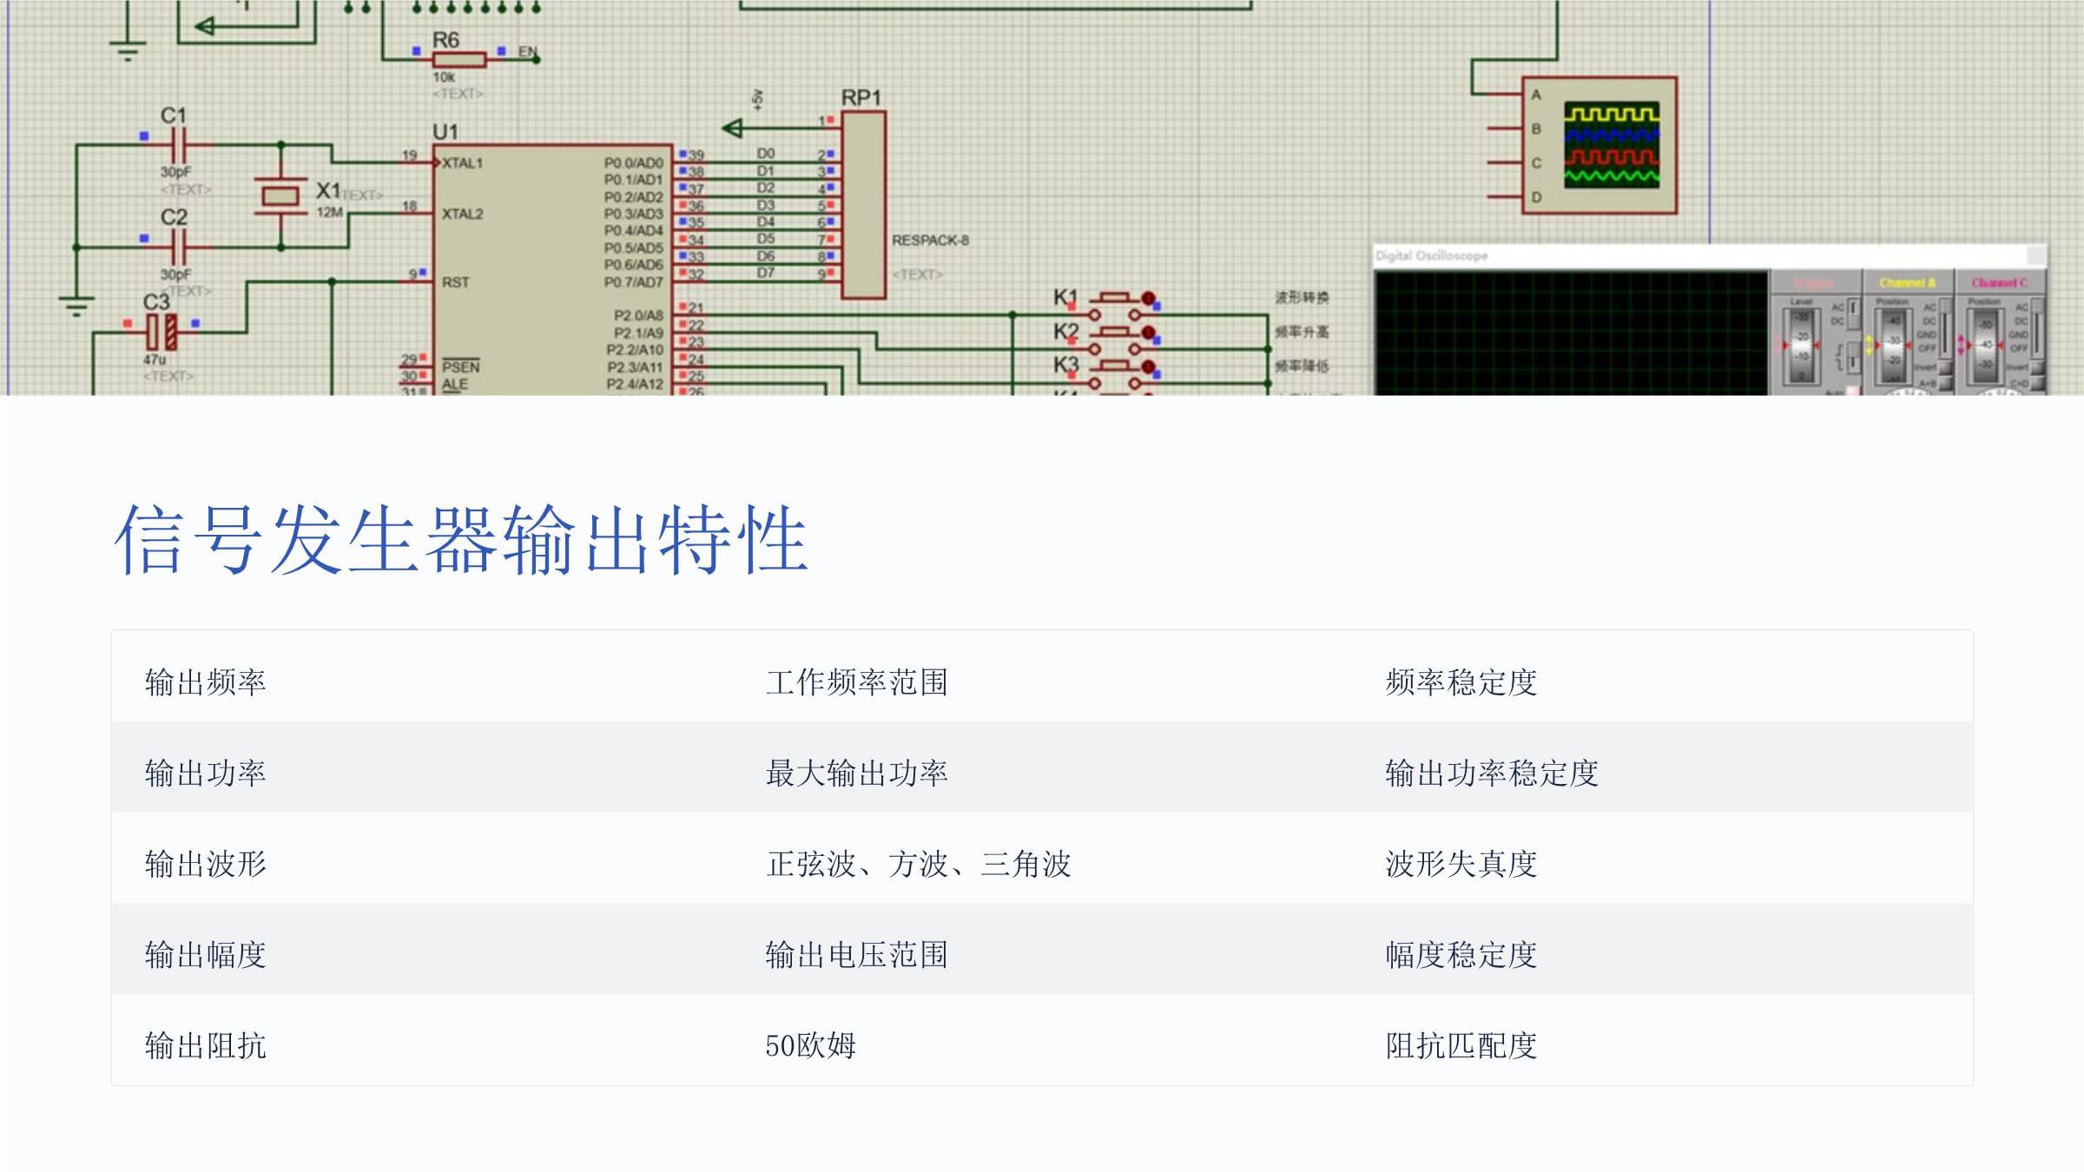Click the +5V power arrow near RP1
Viewport: 2084px width, 1172px height.
pos(732,128)
